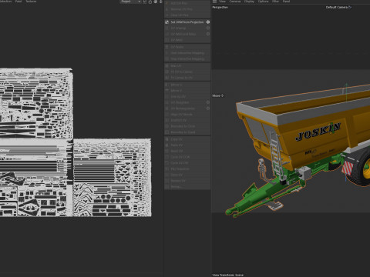The height and width of the screenshot is (277, 370).
Task: Click the Restore UV icon
Action: click(166, 181)
